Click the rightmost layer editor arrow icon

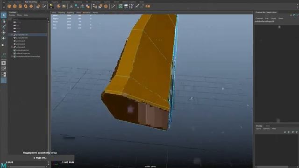(297, 132)
